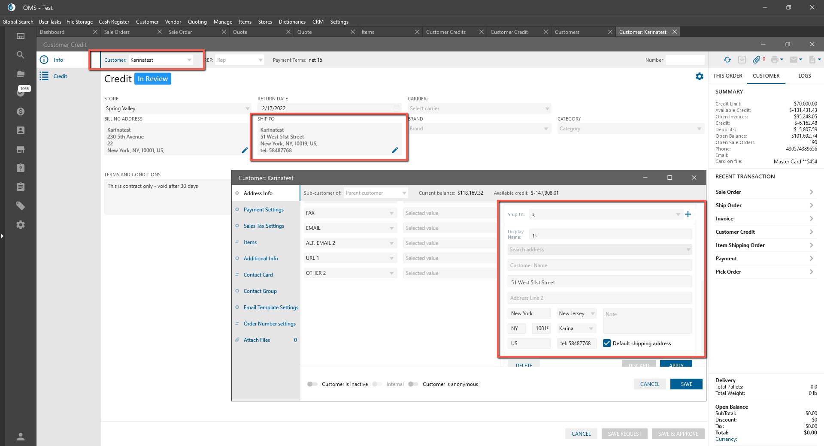This screenshot has height=446, width=824.
Task: Add a new ship-to address with plus icon
Action: pyautogui.click(x=688, y=214)
